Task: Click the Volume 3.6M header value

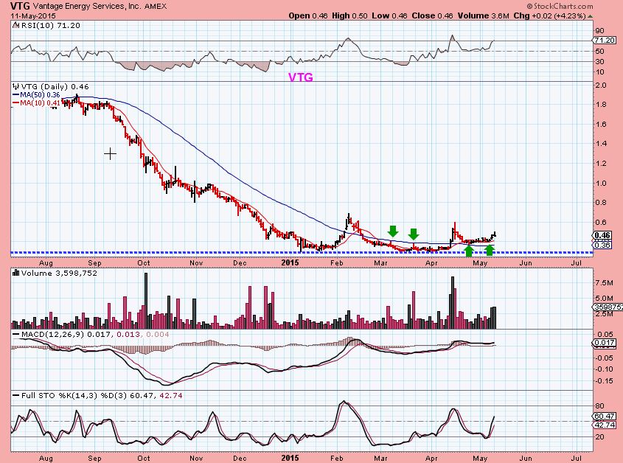Action: [x=483, y=16]
